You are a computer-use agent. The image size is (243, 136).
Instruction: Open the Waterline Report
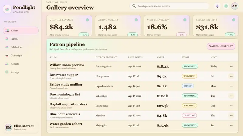point(221,46)
